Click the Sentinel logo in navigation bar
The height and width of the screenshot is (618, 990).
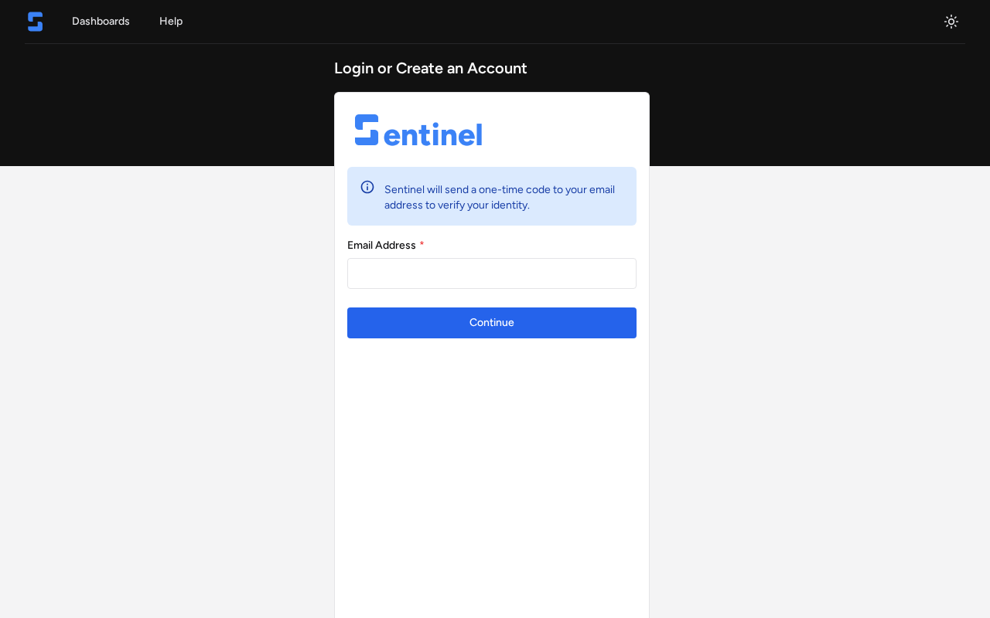(35, 22)
